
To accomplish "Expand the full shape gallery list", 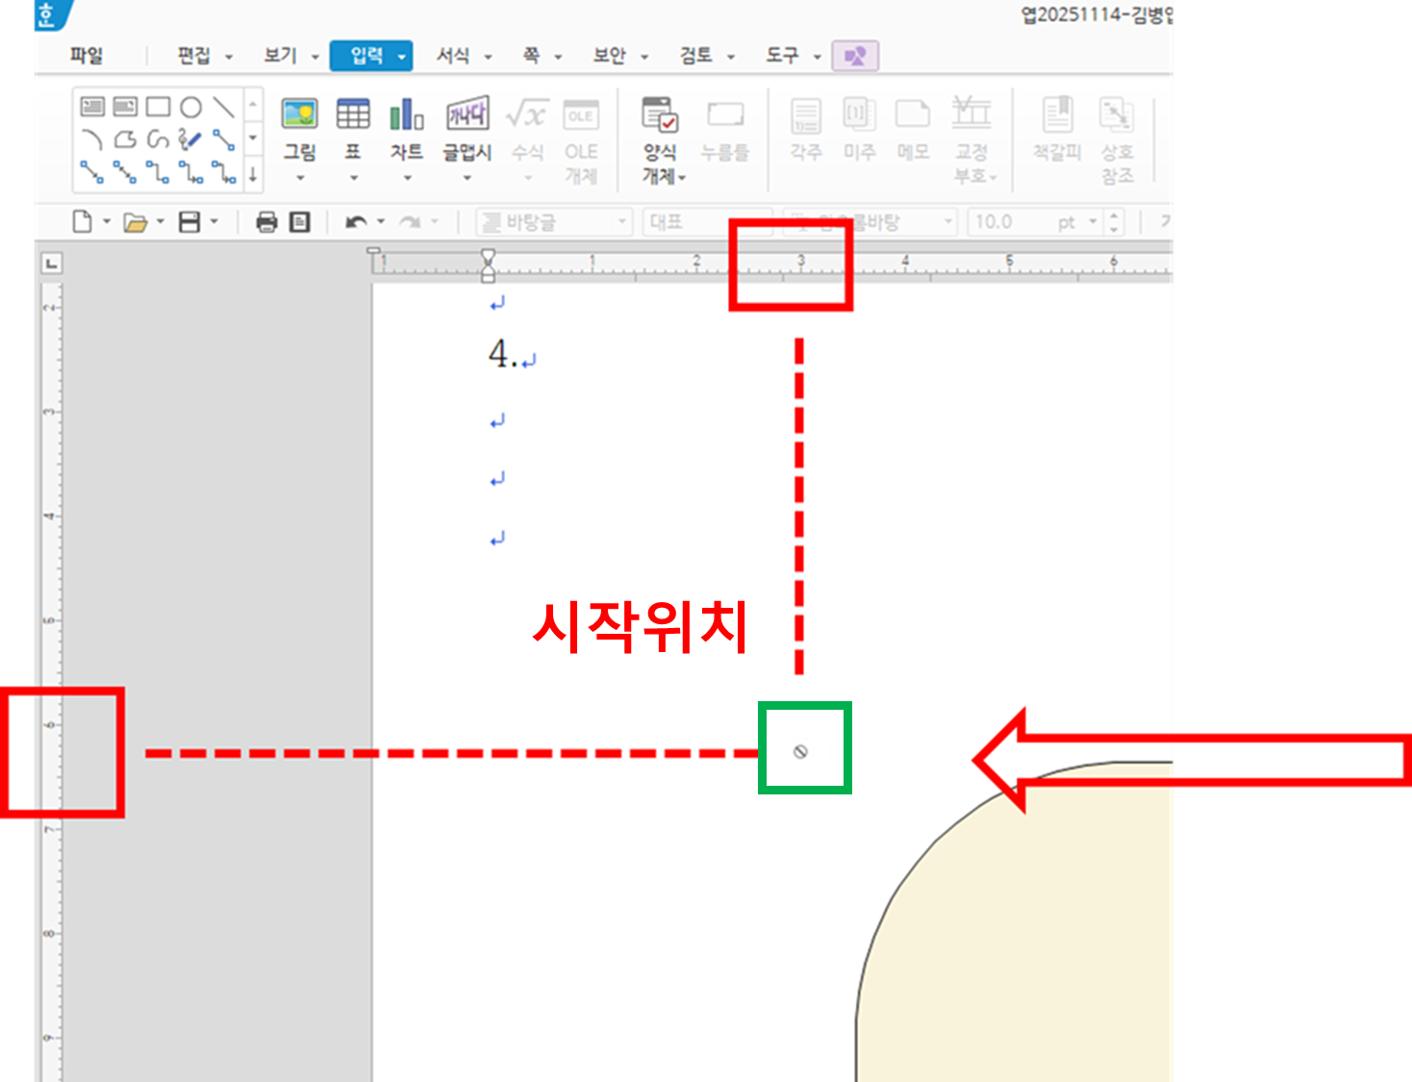I will 253,173.
